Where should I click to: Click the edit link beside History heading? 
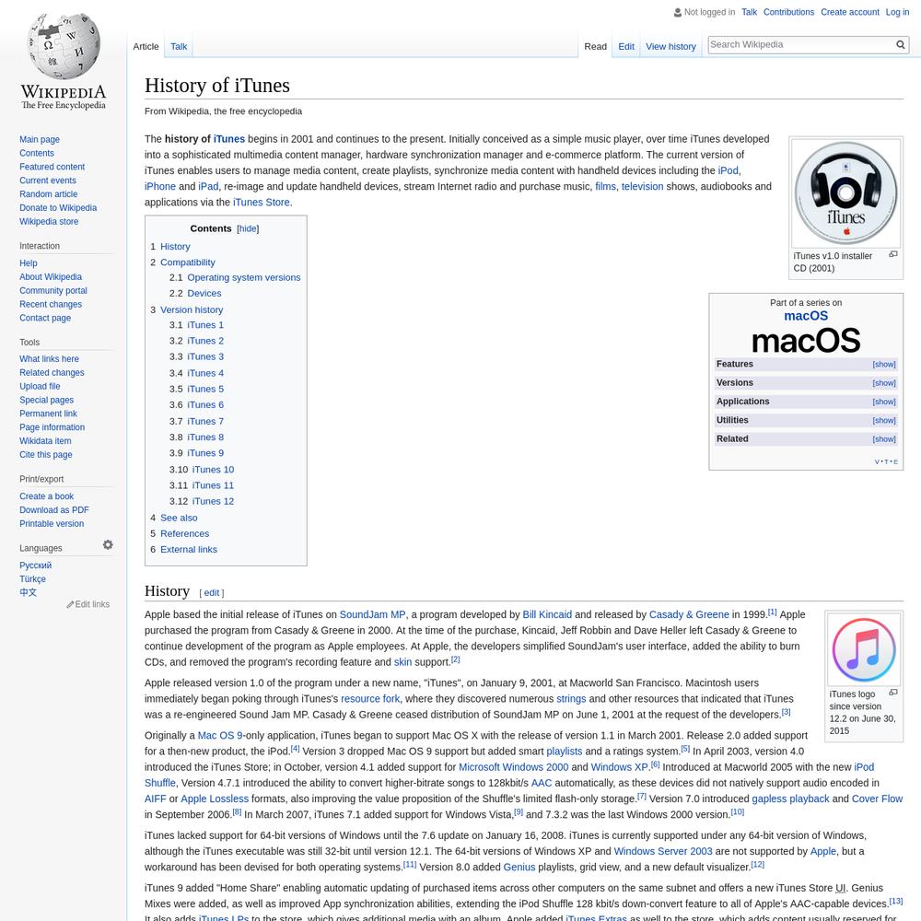(x=212, y=593)
